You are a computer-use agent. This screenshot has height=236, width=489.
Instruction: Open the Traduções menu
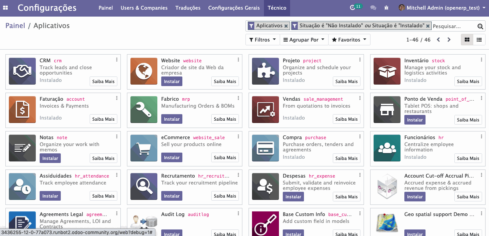click(x=188, y=8)
